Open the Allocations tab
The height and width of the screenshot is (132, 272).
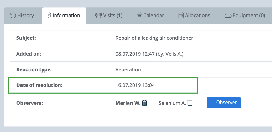pyautogui.click(x=194, y=15)
